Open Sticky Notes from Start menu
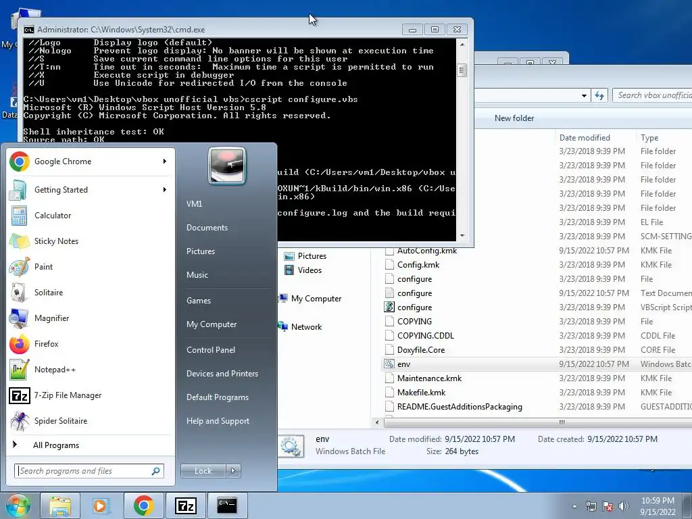692x519 pixels. pos(90,241)
